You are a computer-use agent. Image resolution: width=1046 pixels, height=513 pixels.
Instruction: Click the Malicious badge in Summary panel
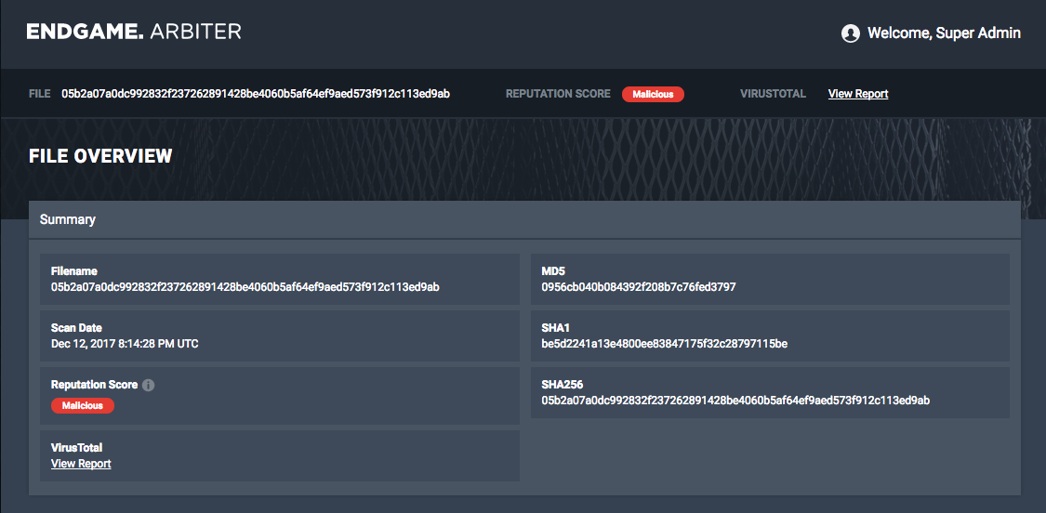(x=83, y=405)
